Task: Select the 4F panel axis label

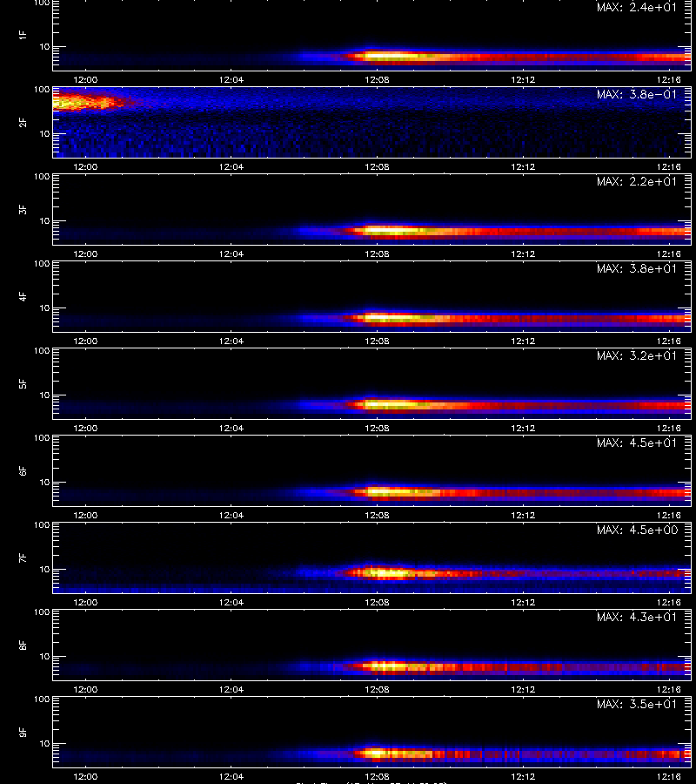Action: tap(23, 296)
